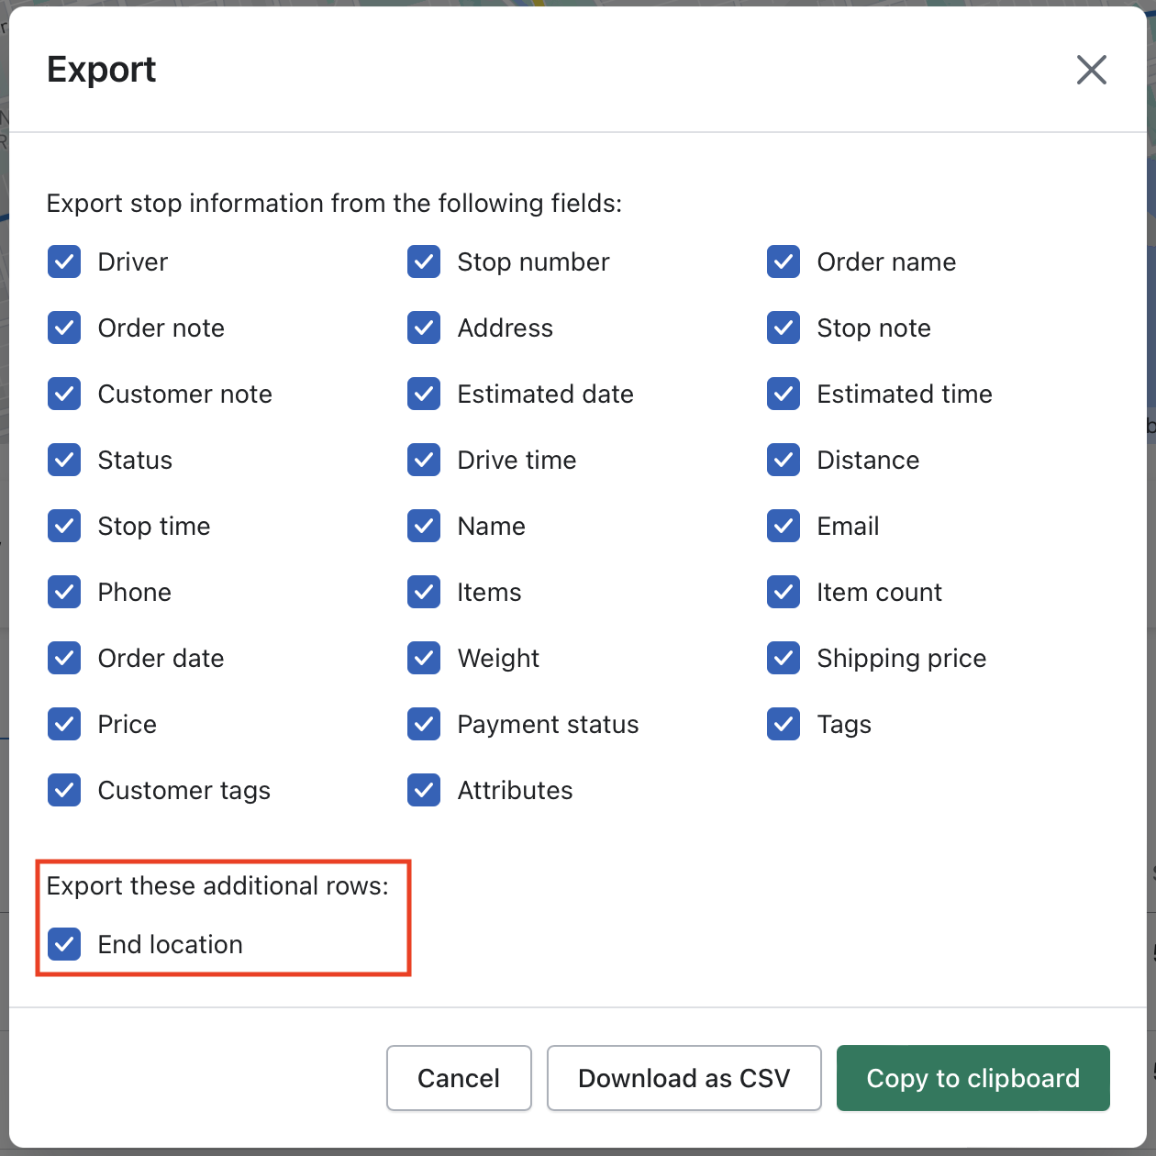Toggle the Stop number checkbox
The image size is (1156, 1156).
tap(424, 261)
